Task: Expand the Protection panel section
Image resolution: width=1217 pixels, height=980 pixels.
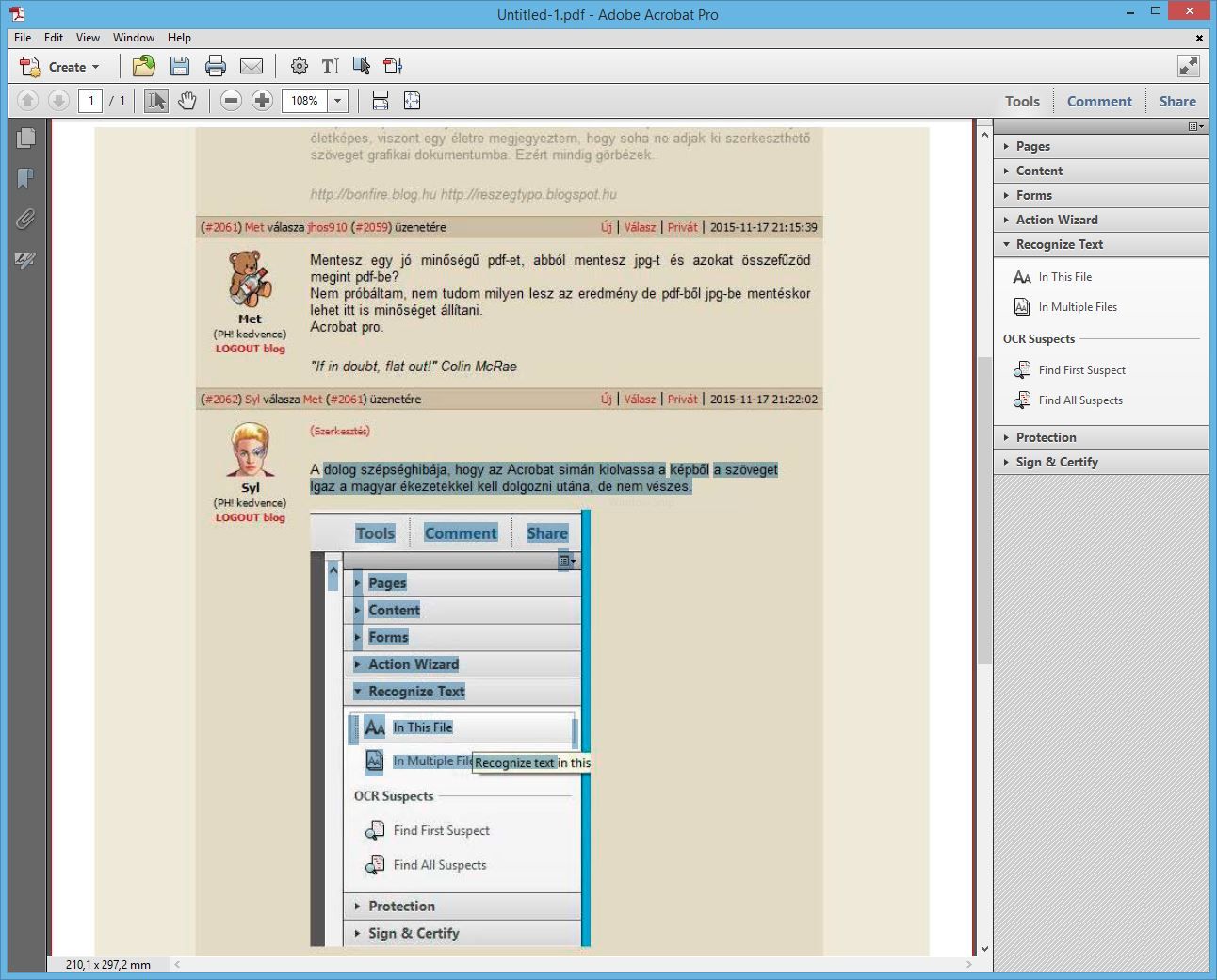Action: [1100, 437]
